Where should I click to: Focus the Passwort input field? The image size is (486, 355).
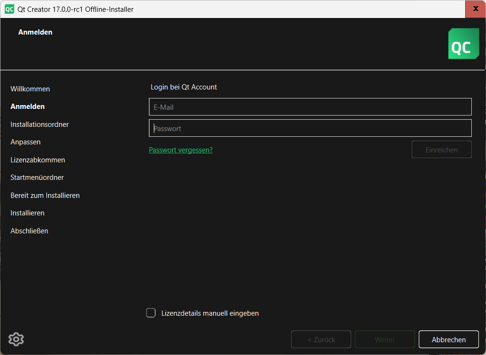(310, 128)
